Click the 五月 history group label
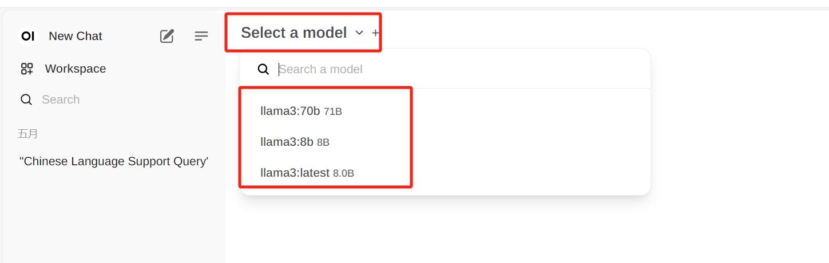This screenshot has height=263, width=829. [28, 134]
